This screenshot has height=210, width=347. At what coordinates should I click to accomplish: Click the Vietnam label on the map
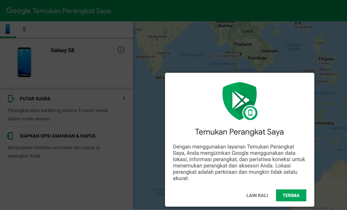[x=269, y=51]
